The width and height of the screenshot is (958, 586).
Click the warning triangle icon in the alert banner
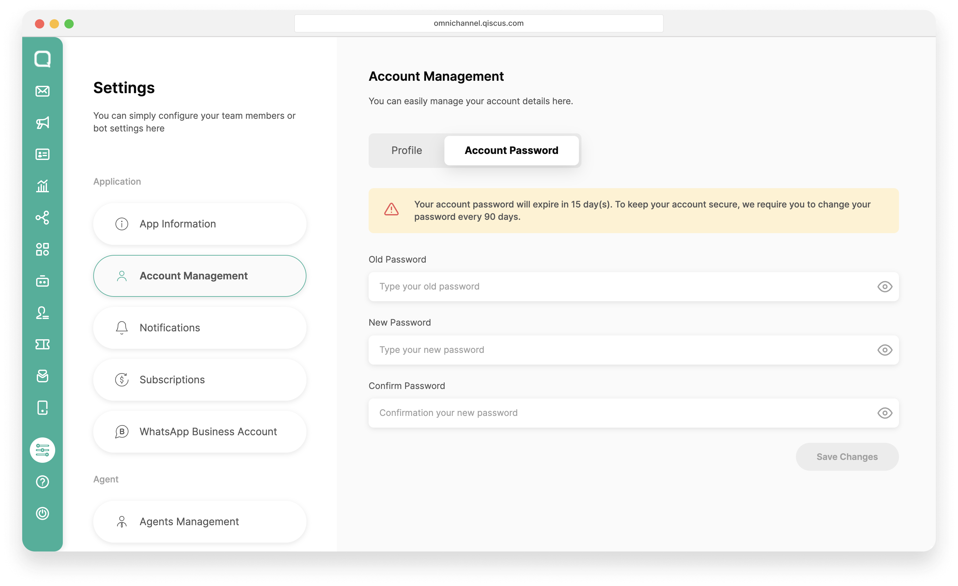click(391, 209)
